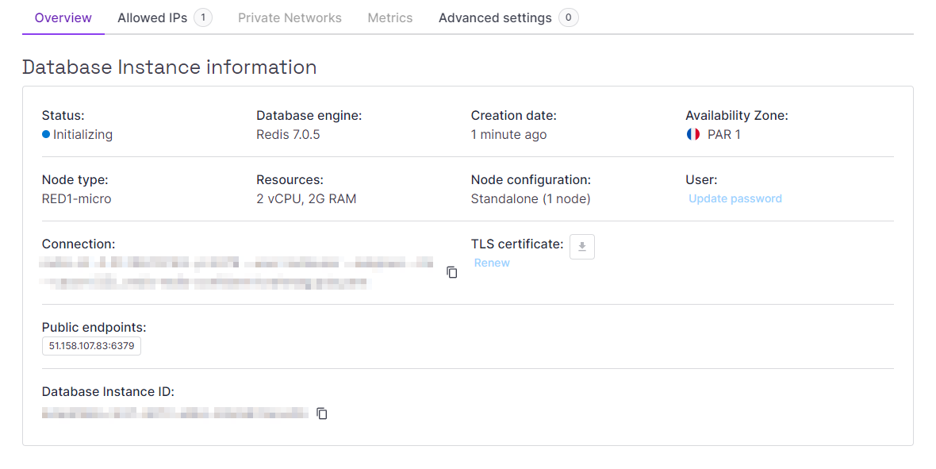Copy the Database Instance ID
The image size is (936, 469).
point(321,413)
